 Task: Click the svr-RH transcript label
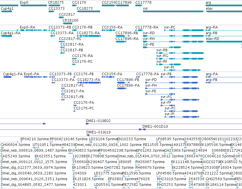click(x=149, y=39)
